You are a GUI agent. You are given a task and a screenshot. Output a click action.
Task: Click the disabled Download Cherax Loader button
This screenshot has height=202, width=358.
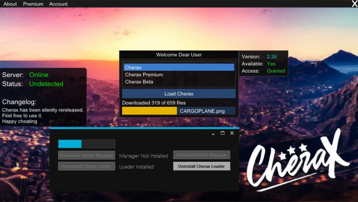click(x=86, y=166)
